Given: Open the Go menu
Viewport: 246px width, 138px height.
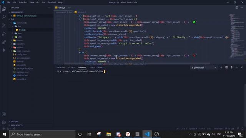Looking at the screenshot, I should tap(38, 2).
